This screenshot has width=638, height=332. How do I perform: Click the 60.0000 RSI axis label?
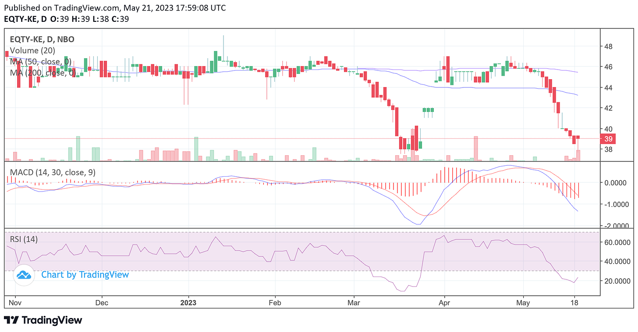click(618, 242)
